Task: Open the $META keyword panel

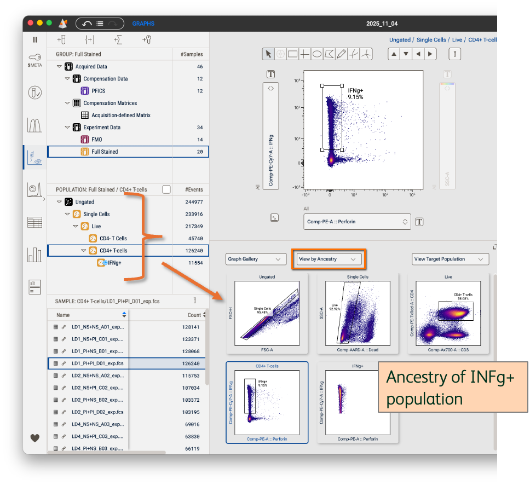Action: 34,60
